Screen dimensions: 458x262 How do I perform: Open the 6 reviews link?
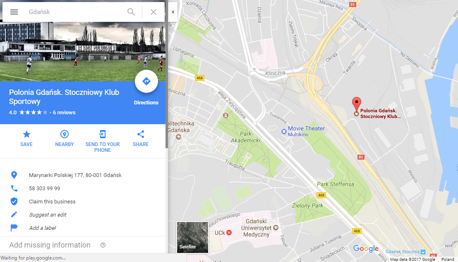[64, 113]
